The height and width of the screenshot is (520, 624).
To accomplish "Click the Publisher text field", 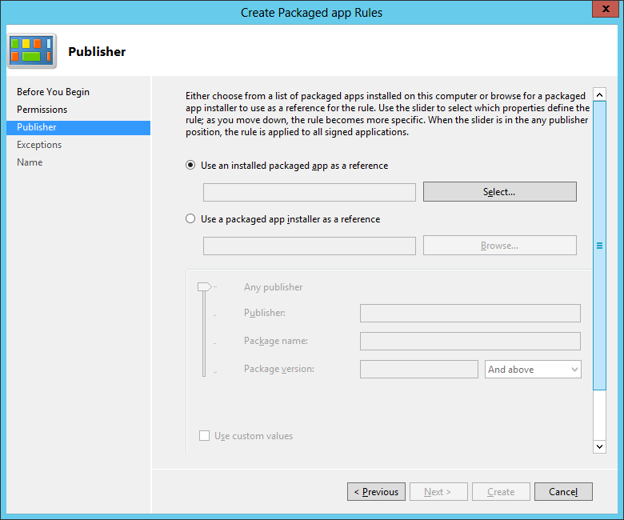I will (470, 313).
